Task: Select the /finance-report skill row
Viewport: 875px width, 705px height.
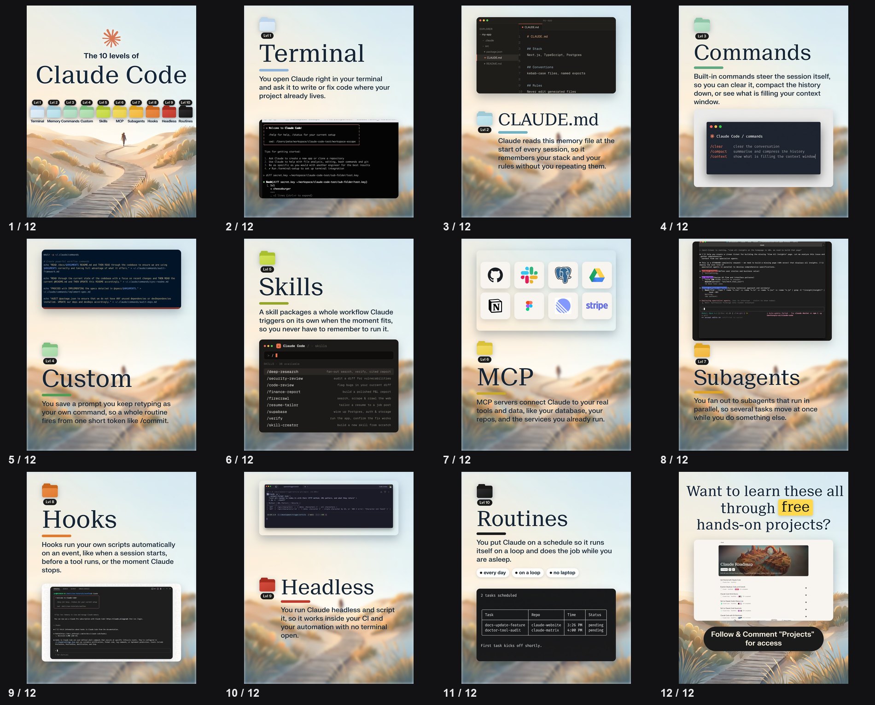Action: pos(328,392)
